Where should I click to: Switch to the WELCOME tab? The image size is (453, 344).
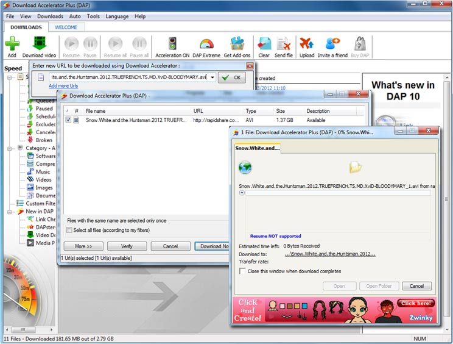click(66, 27)
